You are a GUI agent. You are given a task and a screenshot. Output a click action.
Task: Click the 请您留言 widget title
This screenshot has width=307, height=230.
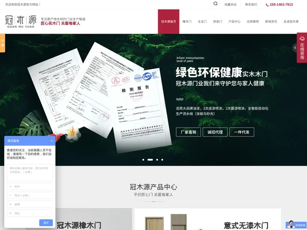[x=13, y=141]
